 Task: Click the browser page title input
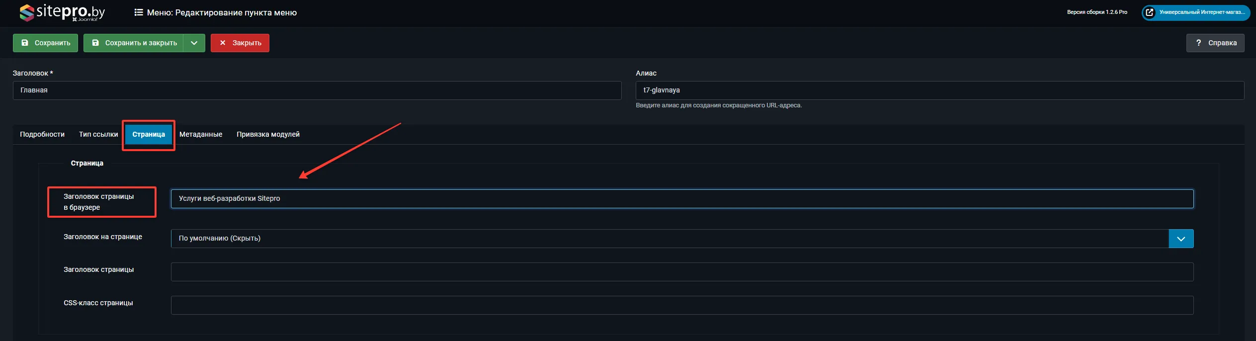[681, 199]
